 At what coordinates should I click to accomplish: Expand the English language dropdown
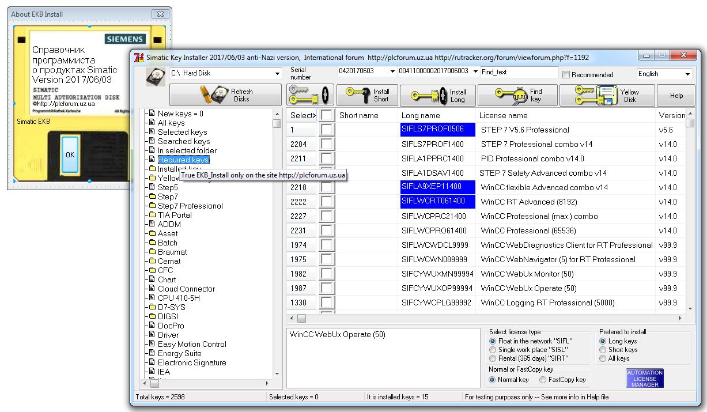[687, 74]
